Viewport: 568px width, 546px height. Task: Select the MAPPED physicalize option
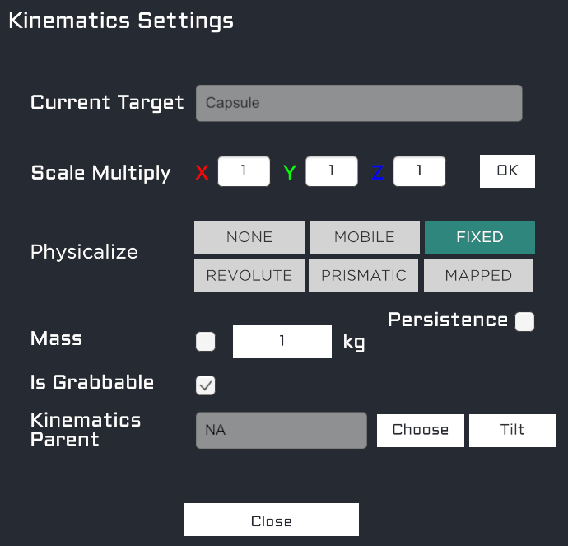pos(478,276)
